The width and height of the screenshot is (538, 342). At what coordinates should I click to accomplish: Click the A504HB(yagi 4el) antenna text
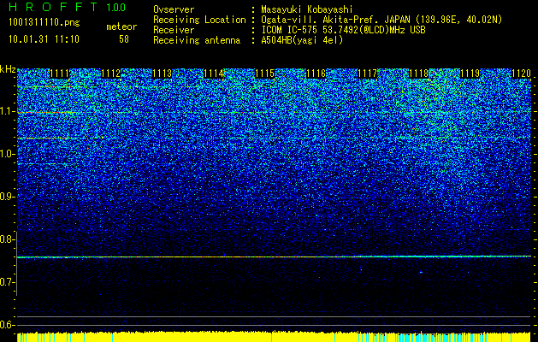click(x=302, y=40)
